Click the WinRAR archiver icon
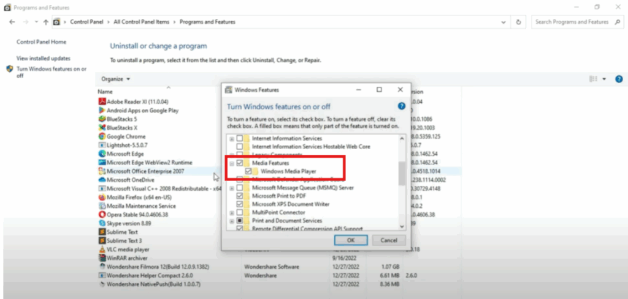The image size is (628, 299). click(x=102, y=258)
